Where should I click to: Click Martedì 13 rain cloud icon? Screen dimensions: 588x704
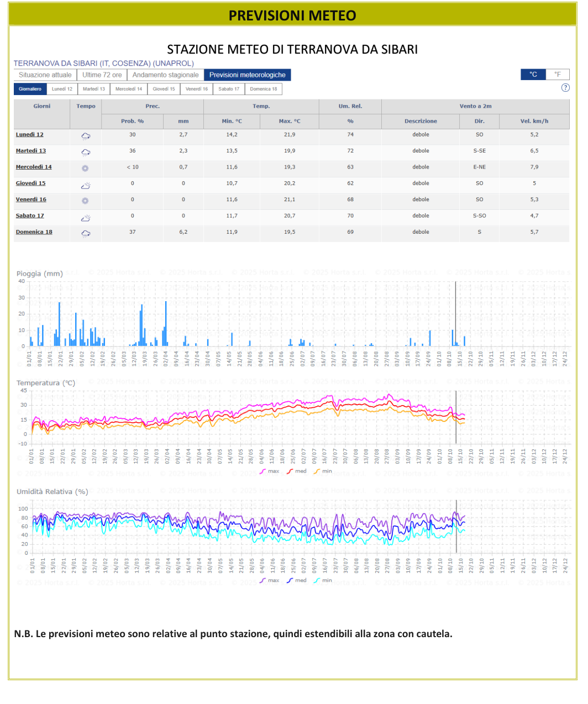click(x=86, y=152)
